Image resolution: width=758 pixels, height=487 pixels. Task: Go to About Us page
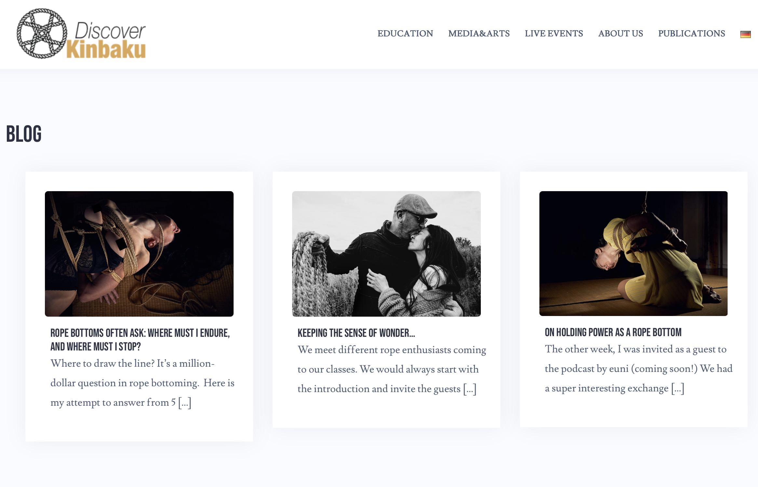point(620,33)
